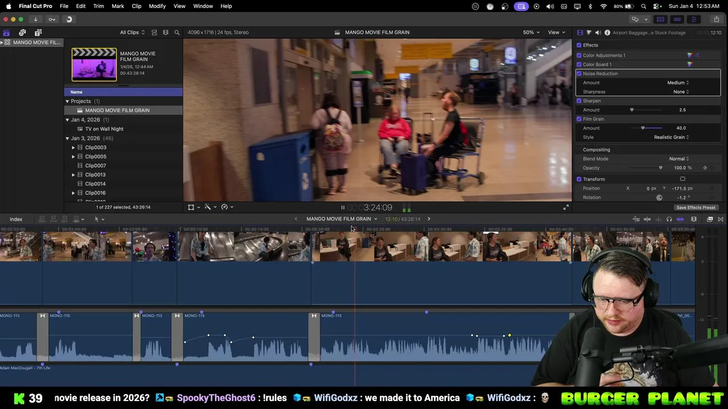Adjust the Sharpen Amount slider
Image resolution: width=728 pixels, height=409 pixels.
pos(631,110)
